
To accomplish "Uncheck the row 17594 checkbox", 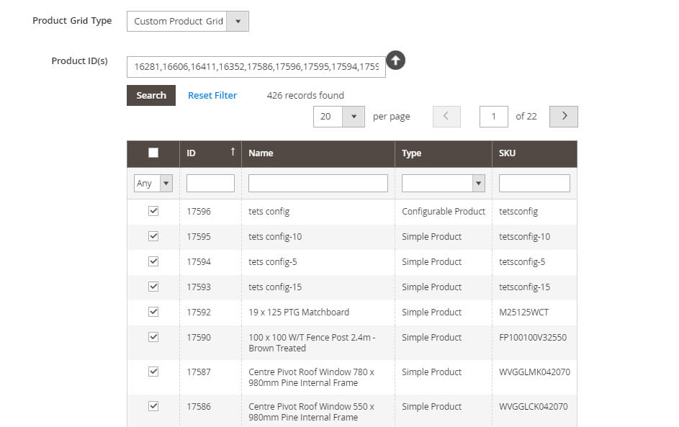I will coord(153,261).
